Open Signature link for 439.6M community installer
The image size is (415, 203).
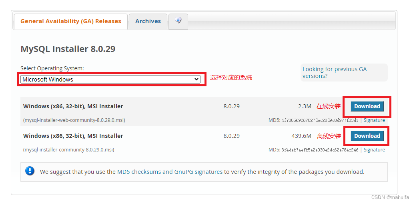coord(374,150)
